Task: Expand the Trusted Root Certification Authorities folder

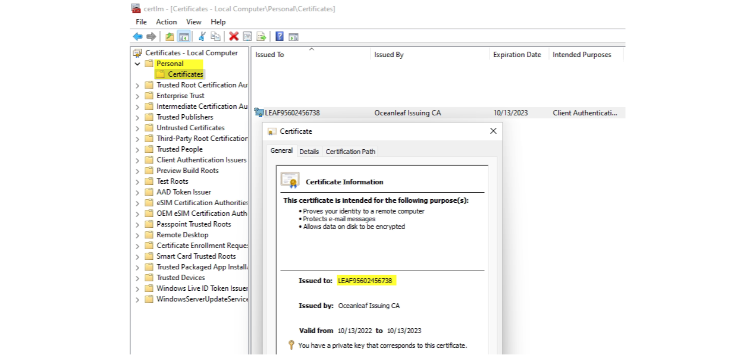Action: pyautogui.click(x=137, y=84)
